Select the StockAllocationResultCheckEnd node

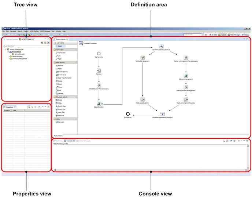162,114
